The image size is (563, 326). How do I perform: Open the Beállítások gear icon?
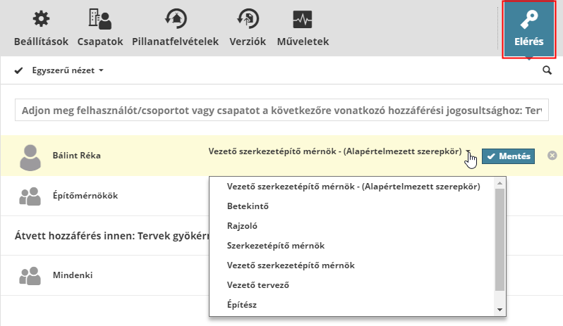pyautogui.click(x=41, y=19)
